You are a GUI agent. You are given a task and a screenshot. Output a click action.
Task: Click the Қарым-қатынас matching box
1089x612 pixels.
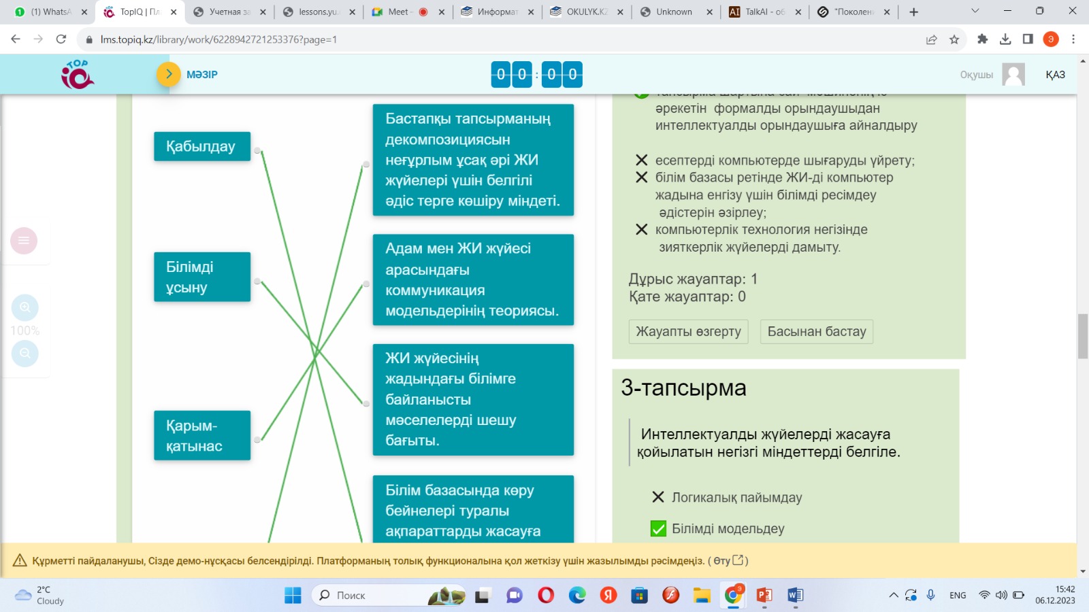[x=201, y=436]
